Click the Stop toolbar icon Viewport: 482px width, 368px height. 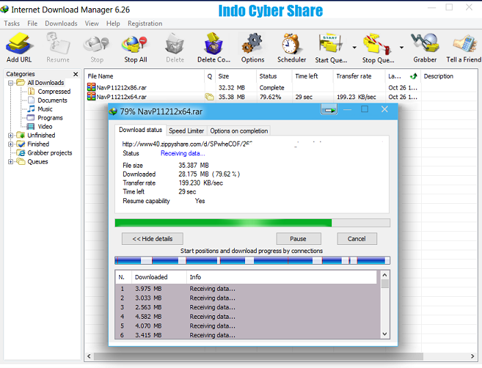97,44
